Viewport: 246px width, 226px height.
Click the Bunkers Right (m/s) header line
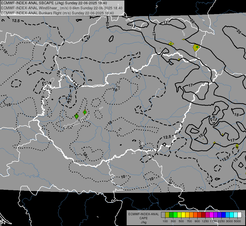click(58, 13)
